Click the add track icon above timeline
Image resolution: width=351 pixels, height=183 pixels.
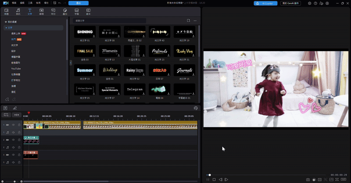click(x=5, y=108)
